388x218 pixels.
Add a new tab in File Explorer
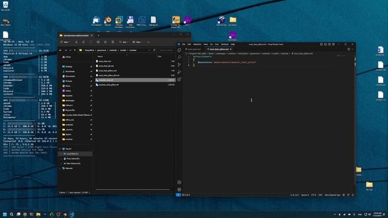coord(98,36)
